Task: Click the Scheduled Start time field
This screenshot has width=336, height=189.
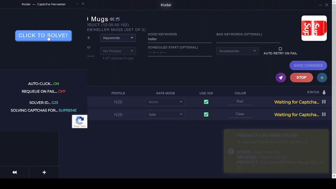Action: click(180, 52)
